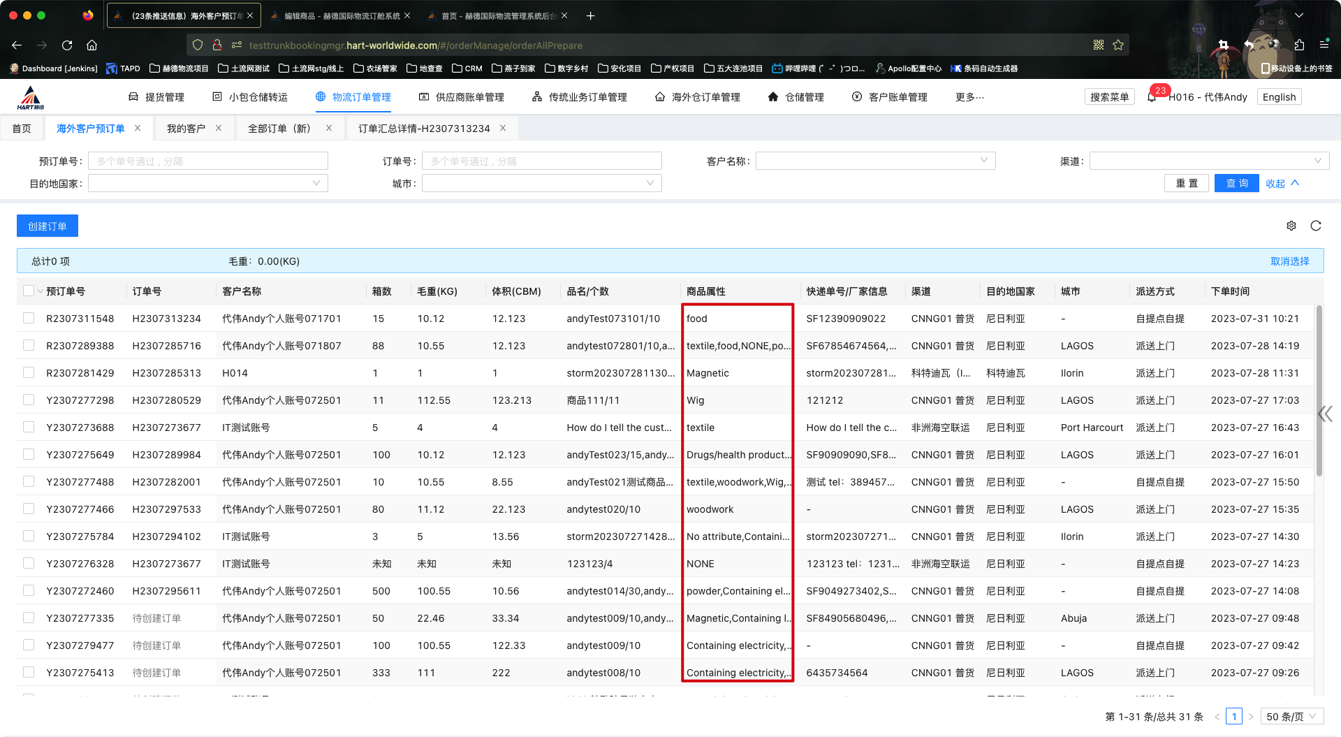Focus the 预订单号 input field
Viewport: 1341px width, 737px height.
[x=208, y=161]
